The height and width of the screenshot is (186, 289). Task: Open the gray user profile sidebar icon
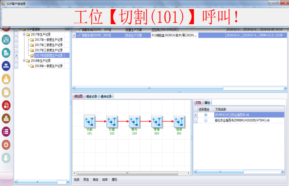(x=6, y=158)
